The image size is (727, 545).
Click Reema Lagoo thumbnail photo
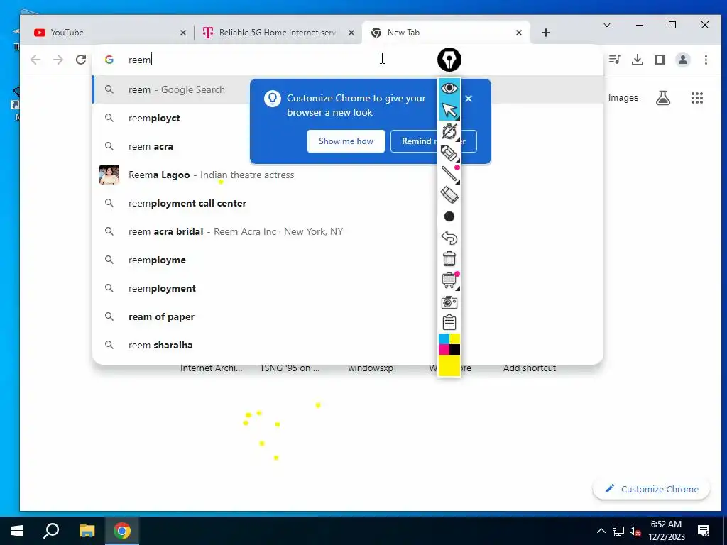pos(109,175)
